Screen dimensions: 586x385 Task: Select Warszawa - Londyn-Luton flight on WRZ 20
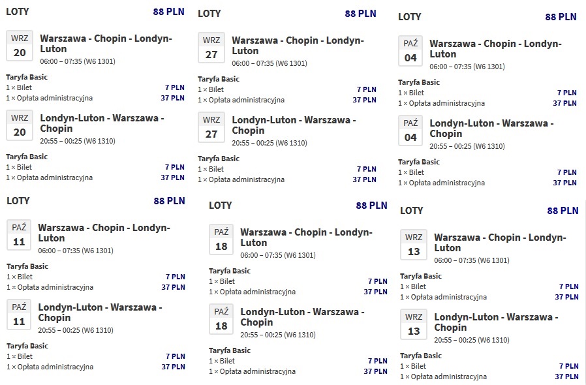pyautogui.click(x=106, y=44)
